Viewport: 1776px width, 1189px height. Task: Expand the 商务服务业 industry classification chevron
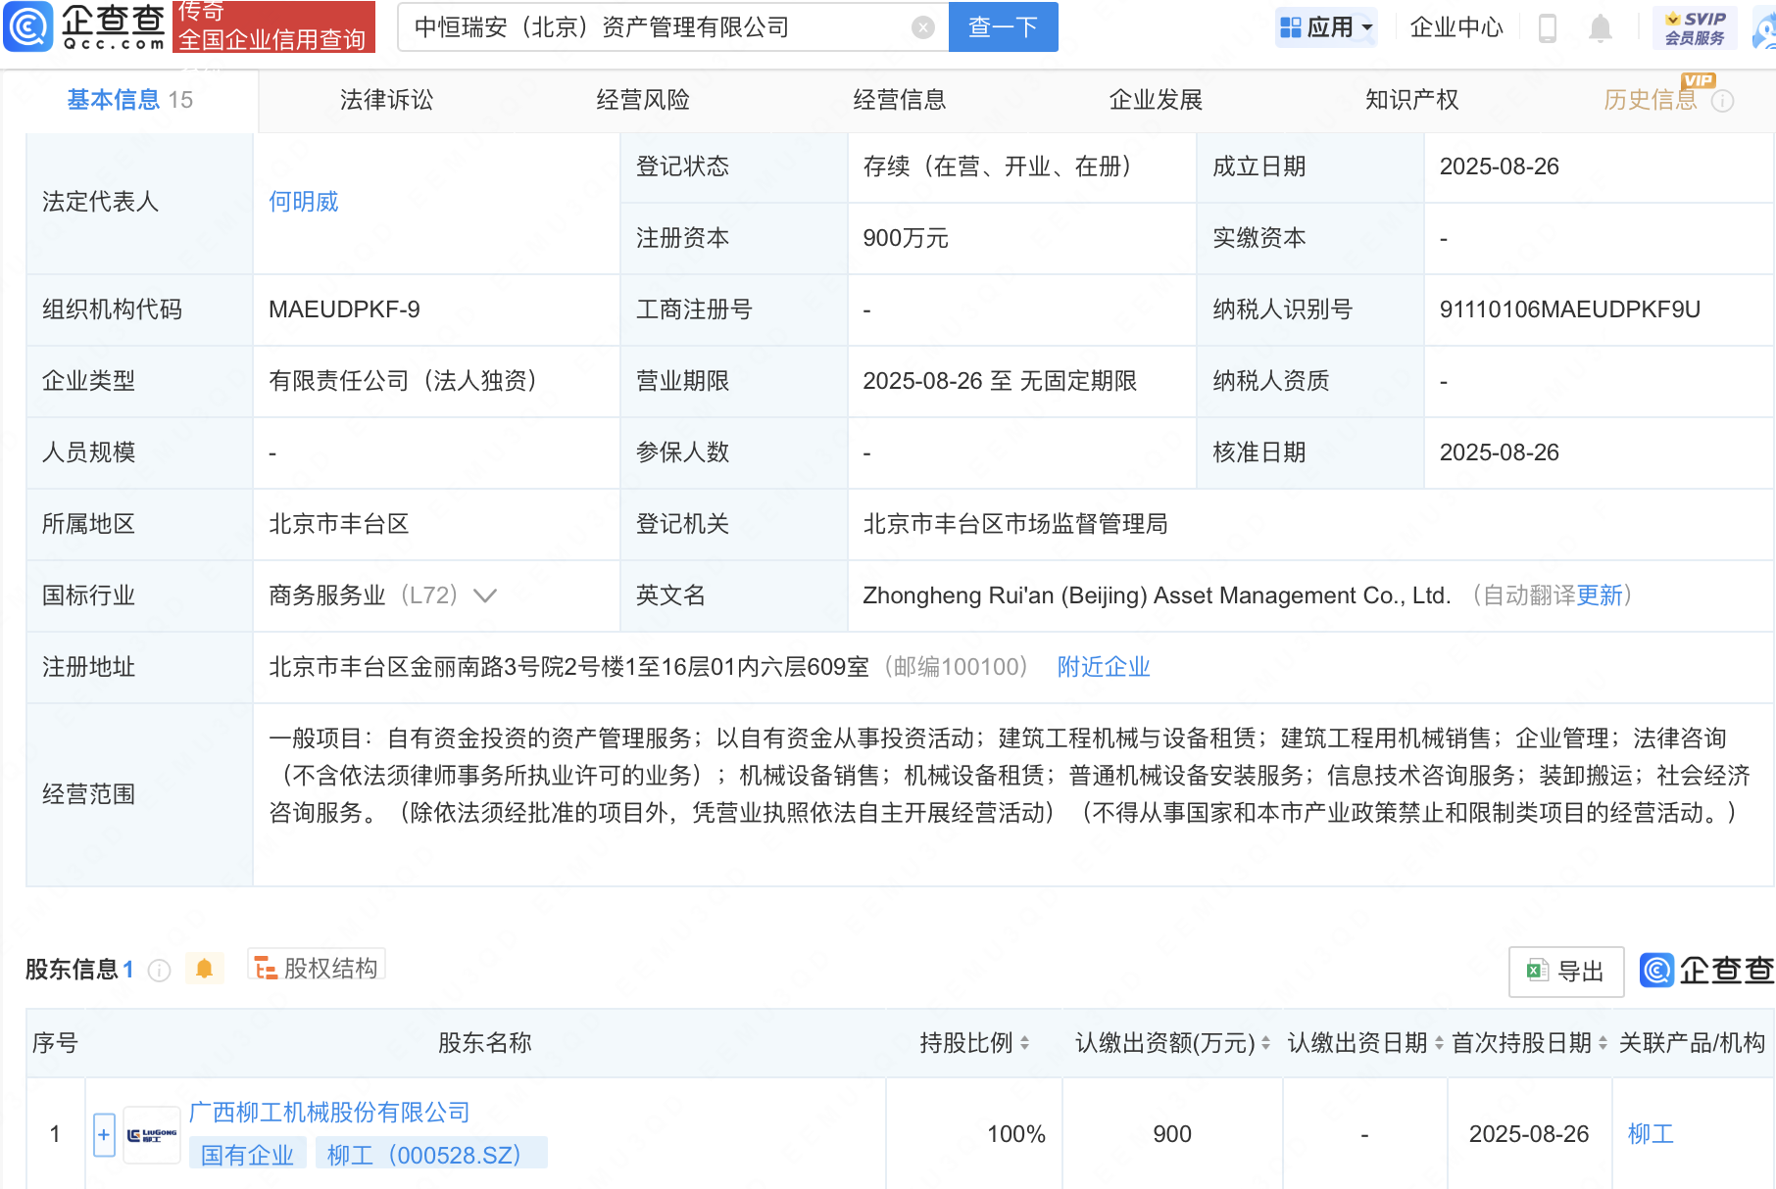coord(487,595)
